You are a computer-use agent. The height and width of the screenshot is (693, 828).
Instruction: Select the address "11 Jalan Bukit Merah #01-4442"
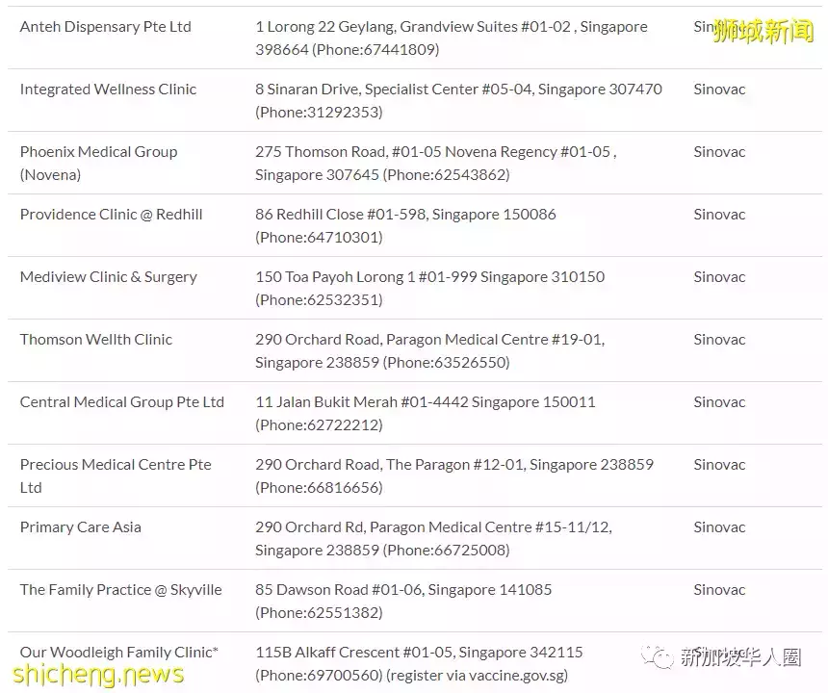[362, 402]
